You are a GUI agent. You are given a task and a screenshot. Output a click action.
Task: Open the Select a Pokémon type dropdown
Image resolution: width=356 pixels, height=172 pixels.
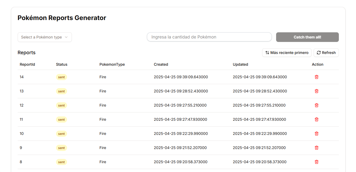(x=45, y=37)
